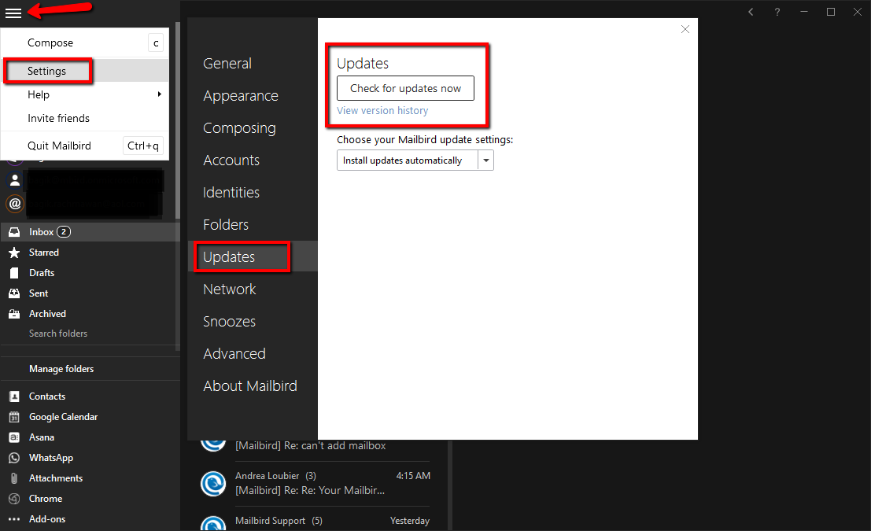Choose Quit Mailbird from the menu
This screenshot has height=531, width=871.
pyautogui.click(x=85, y=146)
